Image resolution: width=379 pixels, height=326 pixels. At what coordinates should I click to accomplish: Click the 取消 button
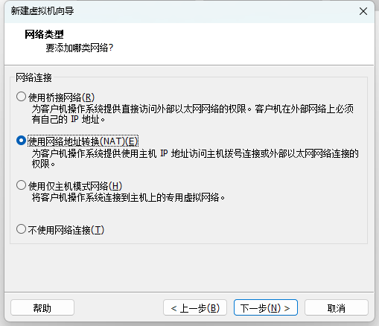click(337, 307)
